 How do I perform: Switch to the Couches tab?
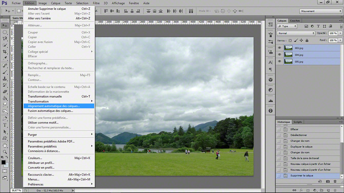[x=295, y=20]
